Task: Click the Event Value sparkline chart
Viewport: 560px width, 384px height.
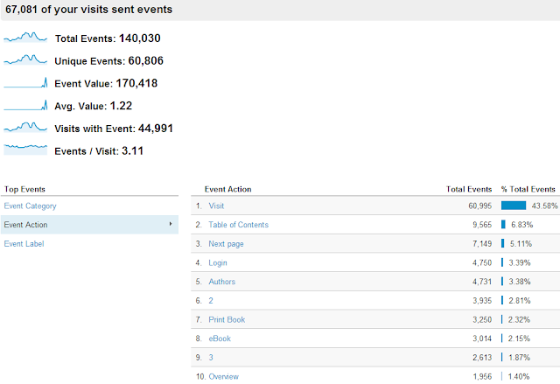Action: (25, 83)
